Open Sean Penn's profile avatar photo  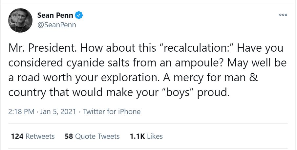(x=20, y=20)
